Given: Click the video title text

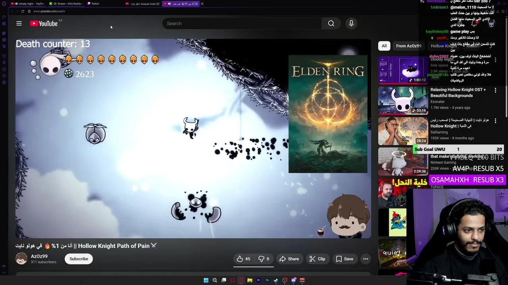Looking at the screenshot, I should coord(86,246).
